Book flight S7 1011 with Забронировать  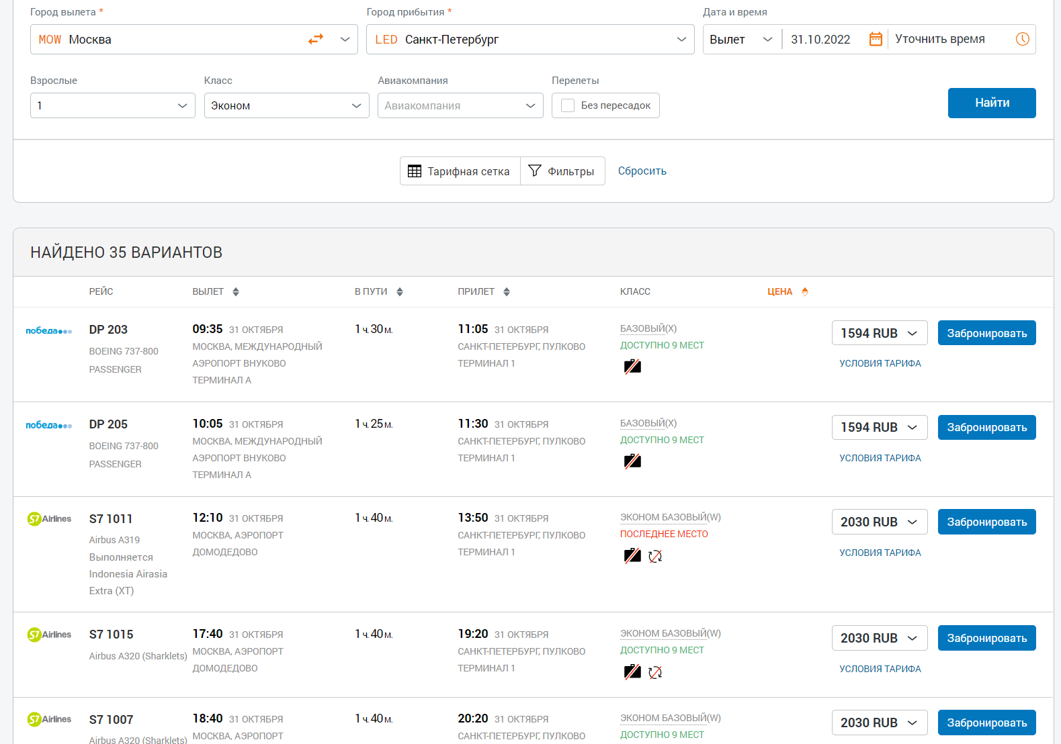[x=987, y=522]
